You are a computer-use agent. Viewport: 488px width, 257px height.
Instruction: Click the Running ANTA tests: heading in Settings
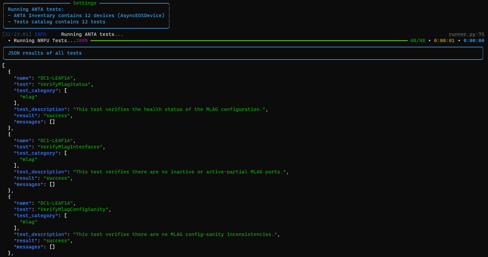pos(36,9)
